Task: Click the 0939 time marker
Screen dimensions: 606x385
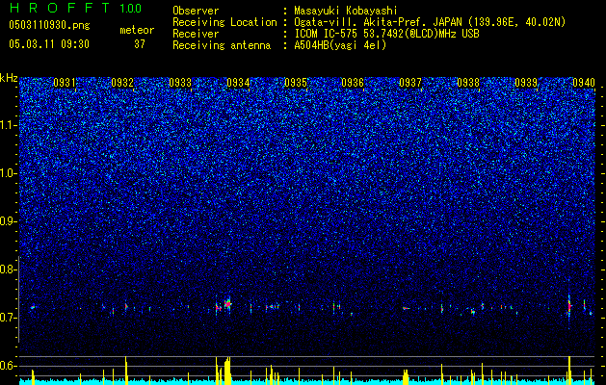Action: [526, 83]
